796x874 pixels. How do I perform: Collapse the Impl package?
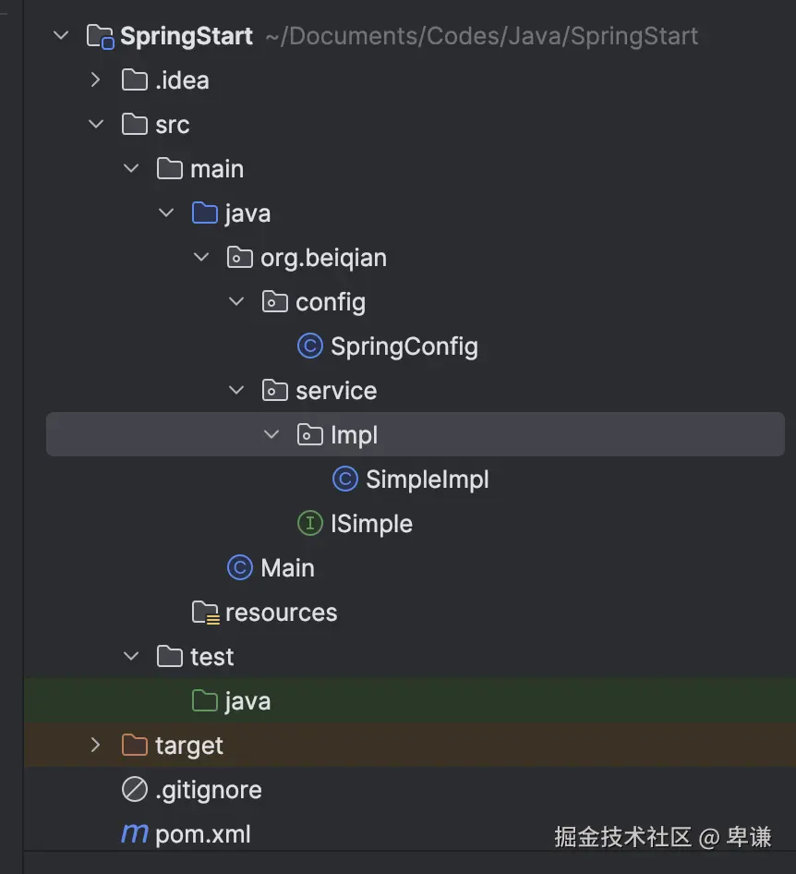click(x=271, y=435)
